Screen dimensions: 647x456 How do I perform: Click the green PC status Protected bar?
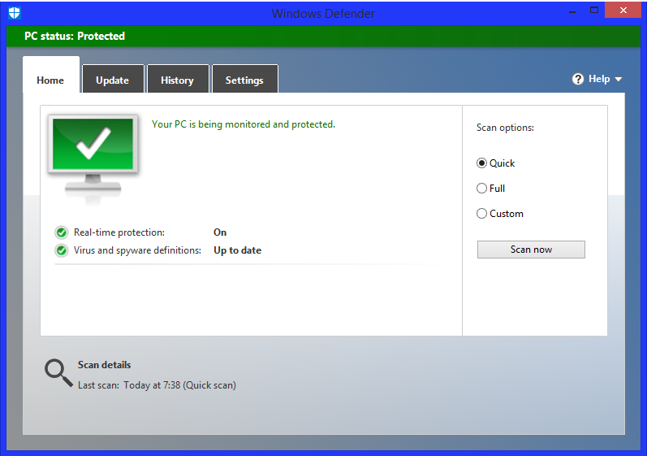pyautogui.click(x=323, y=36)
